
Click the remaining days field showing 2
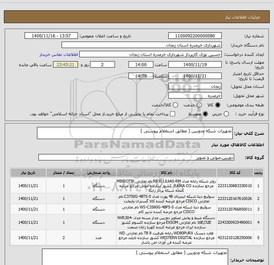(x=102, y=64)
